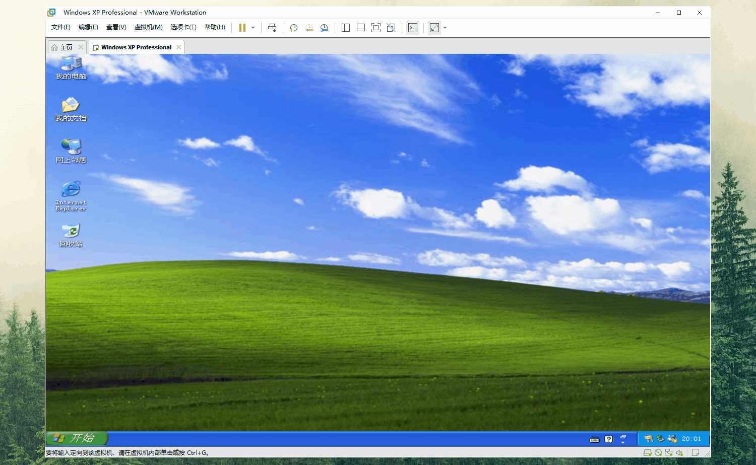Viewport: 756px width, 465px height.
Task: Click the network adapter status icon
Action: 669,452
